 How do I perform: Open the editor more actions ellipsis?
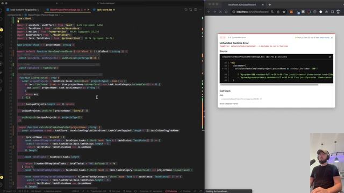[200, 10]
